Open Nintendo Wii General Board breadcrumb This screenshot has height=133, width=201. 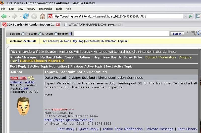[114, 52]
